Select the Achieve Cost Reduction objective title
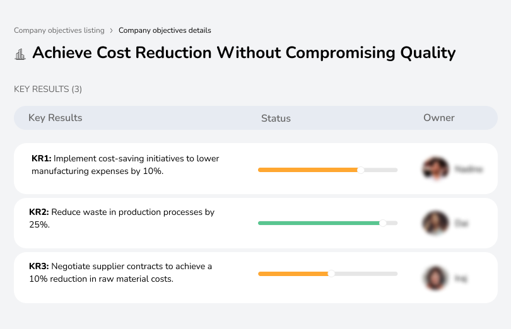Viewport: 511px width, 329px height. click(x=244, y=52)
